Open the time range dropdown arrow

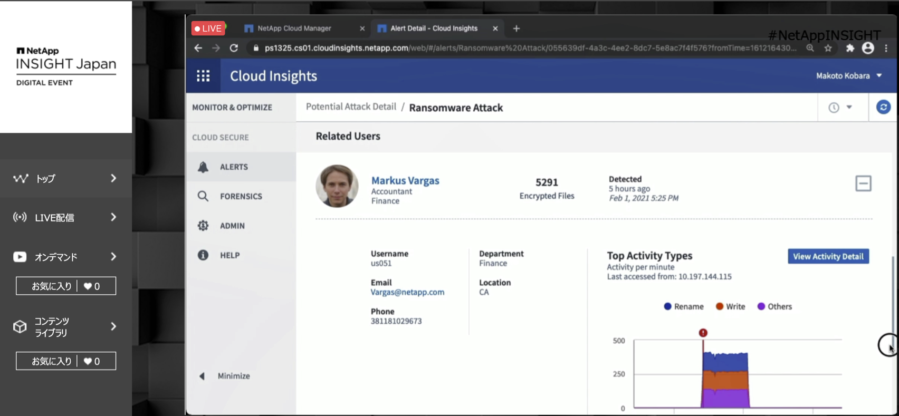pyautogui.click(x=849, y=107)
